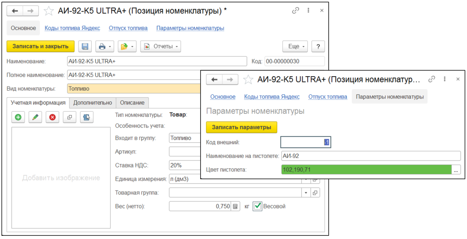Viewport: 467px width, 239px height.
Task: Click the link icon in the back window header
Action: (296, 10)
